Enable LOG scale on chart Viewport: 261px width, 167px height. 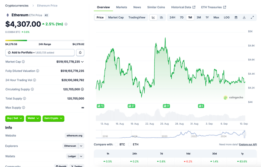coord(227,17)
